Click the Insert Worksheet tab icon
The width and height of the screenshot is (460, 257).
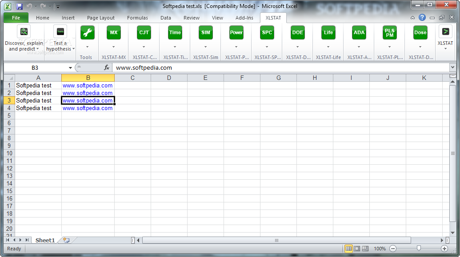click(x=66, y=240)
